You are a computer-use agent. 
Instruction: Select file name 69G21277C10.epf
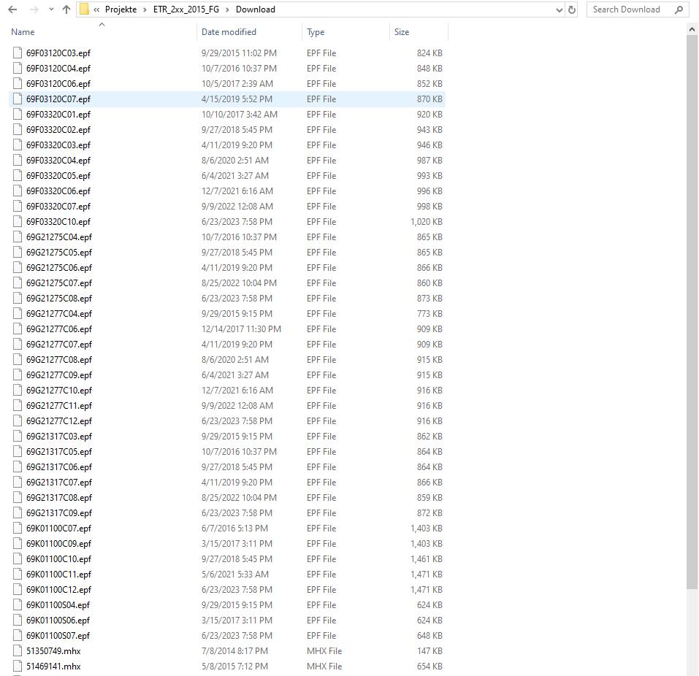click(x=59, y=391)
